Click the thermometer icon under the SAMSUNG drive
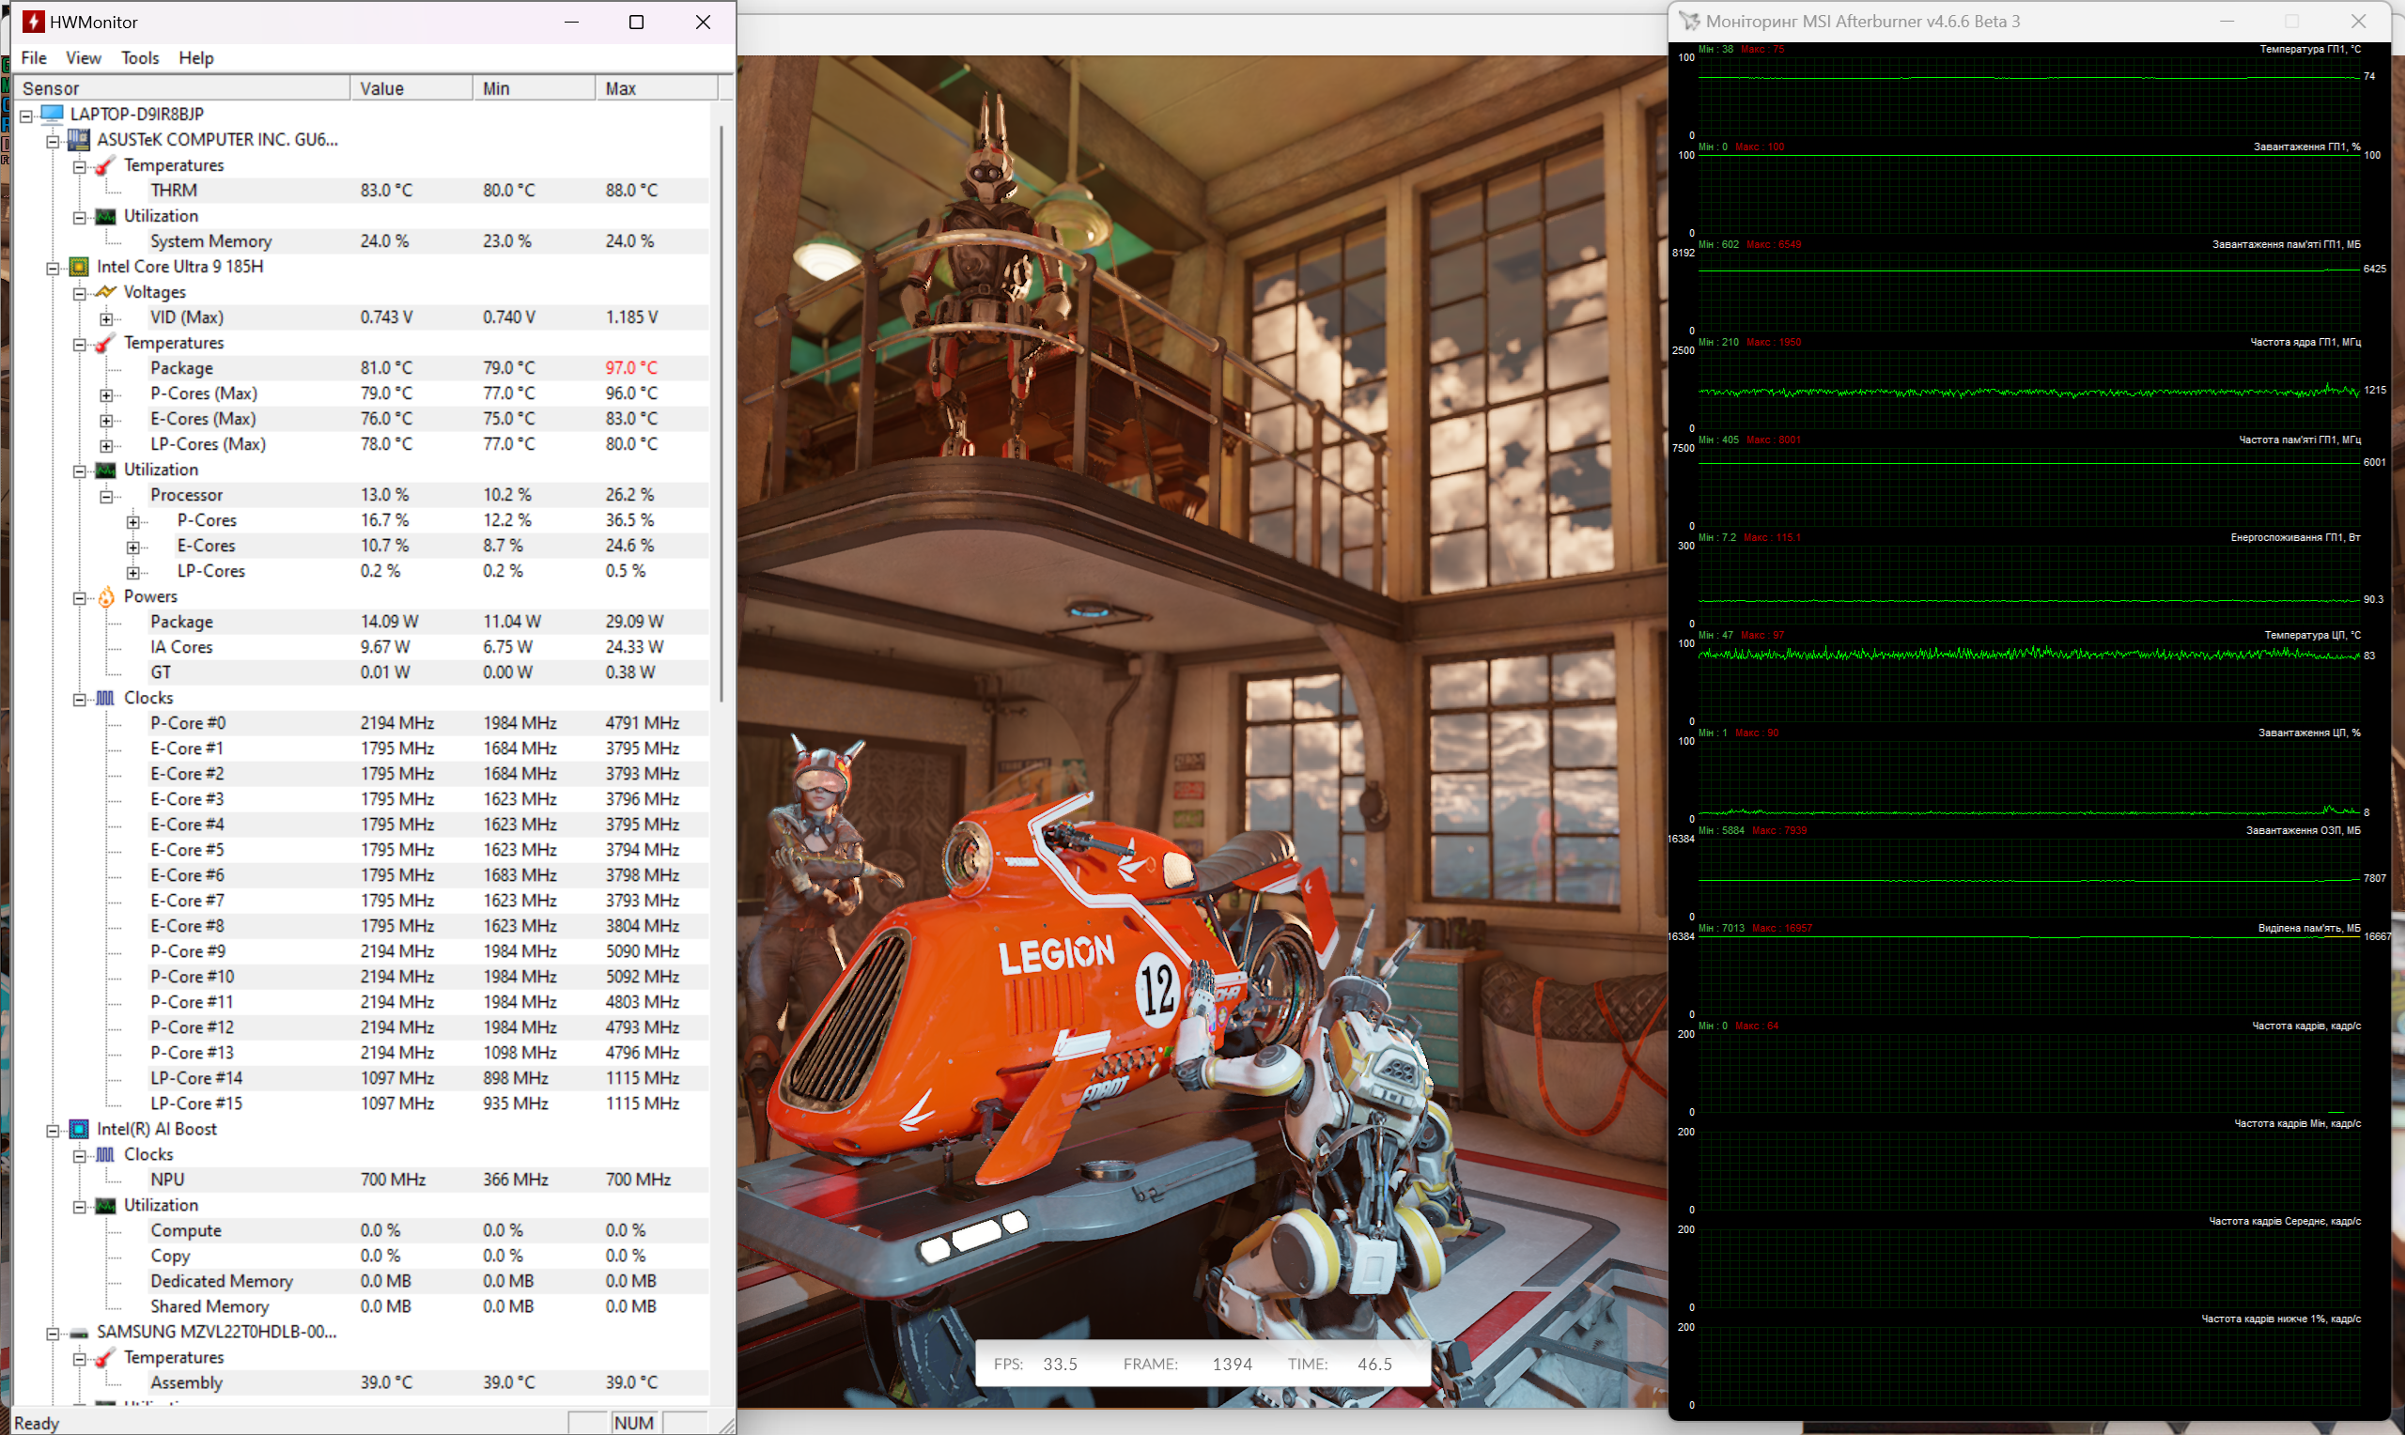Image resolution: width=2405 pixels, height=1435 pixels. point(105,1357)
